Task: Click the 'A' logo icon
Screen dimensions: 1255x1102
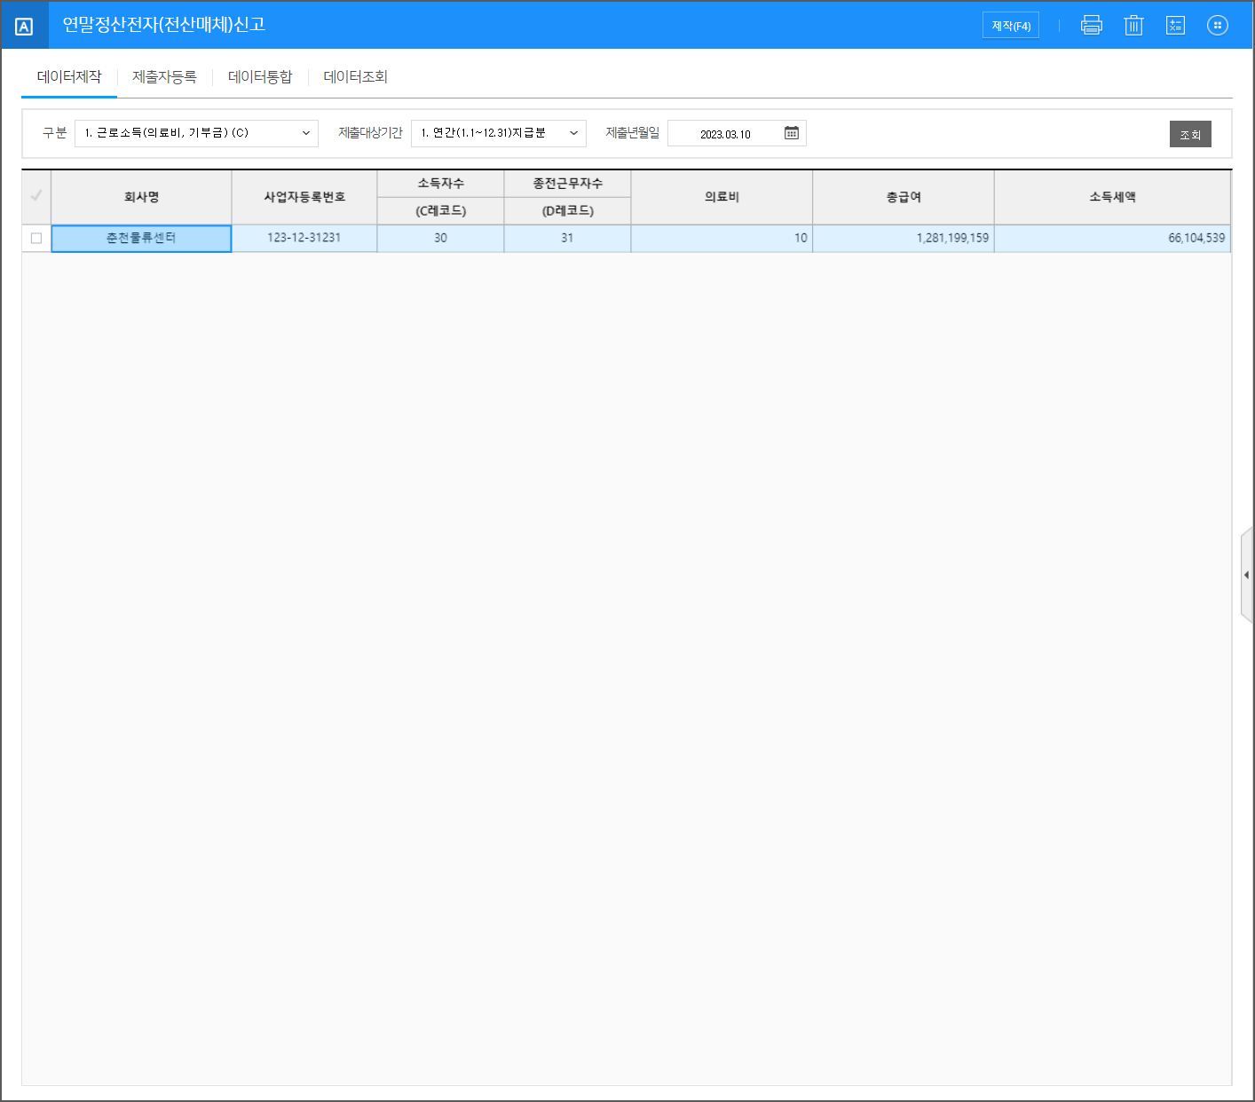Action: (24, 27)
